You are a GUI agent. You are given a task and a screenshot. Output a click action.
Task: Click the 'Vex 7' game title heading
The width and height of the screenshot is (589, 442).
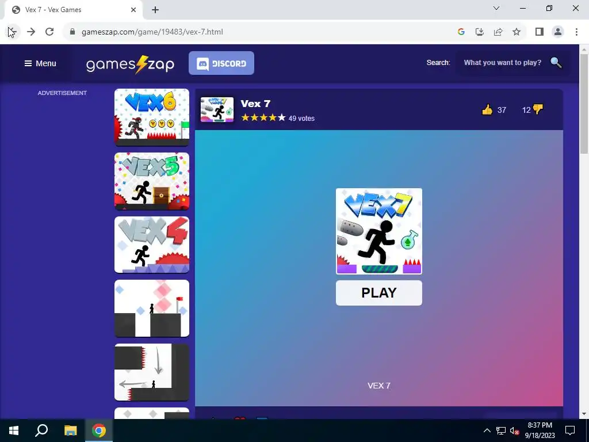[255, 104]
